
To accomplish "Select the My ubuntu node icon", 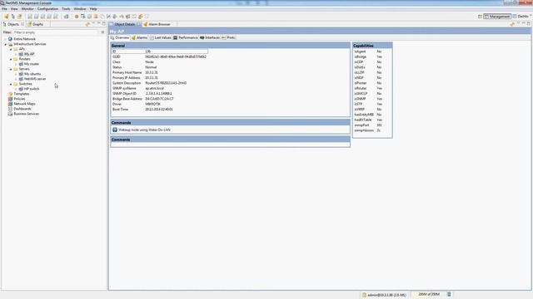I will 21,74.
